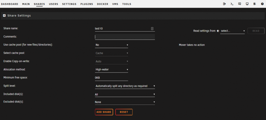Focus the Comments input field
Screen dimensions: 266x120
[x=125, y=37]
